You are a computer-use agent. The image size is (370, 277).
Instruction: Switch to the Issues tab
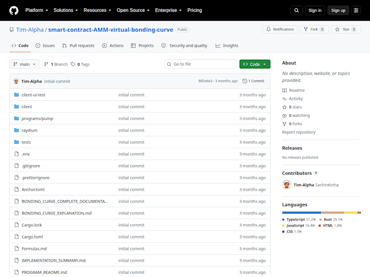(x=45, y=46)
